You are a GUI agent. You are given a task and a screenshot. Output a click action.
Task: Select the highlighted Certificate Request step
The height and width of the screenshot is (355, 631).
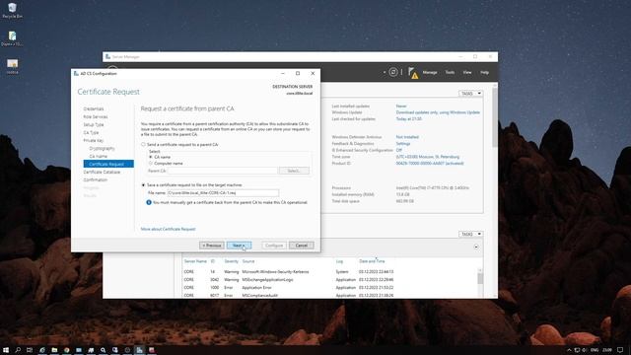[108, 164]
